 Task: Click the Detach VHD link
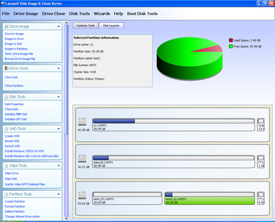pyautogui.click(x=12, y=146)
